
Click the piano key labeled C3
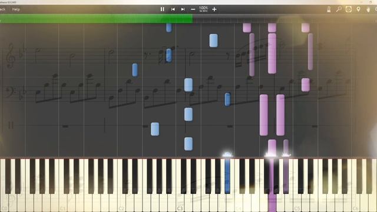tap(180, 185)
